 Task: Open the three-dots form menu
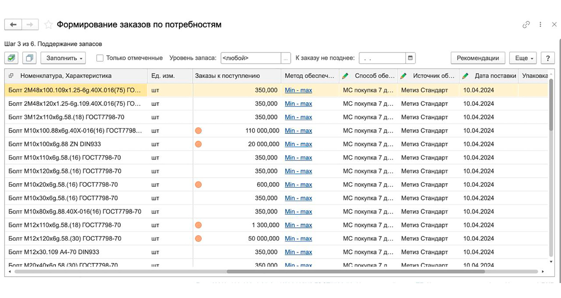(x=540, y=25)
